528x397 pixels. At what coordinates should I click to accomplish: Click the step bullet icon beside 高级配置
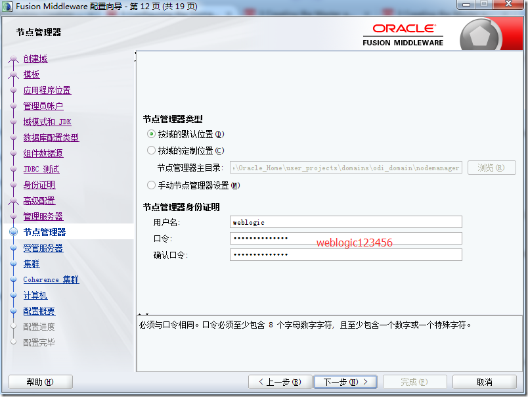pos(14,201)
